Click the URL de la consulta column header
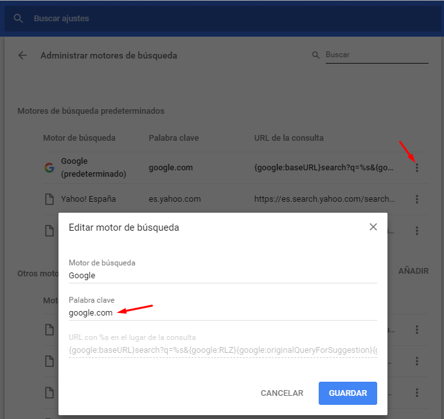This screenshot has height=419, width=444. coord(289,138)
